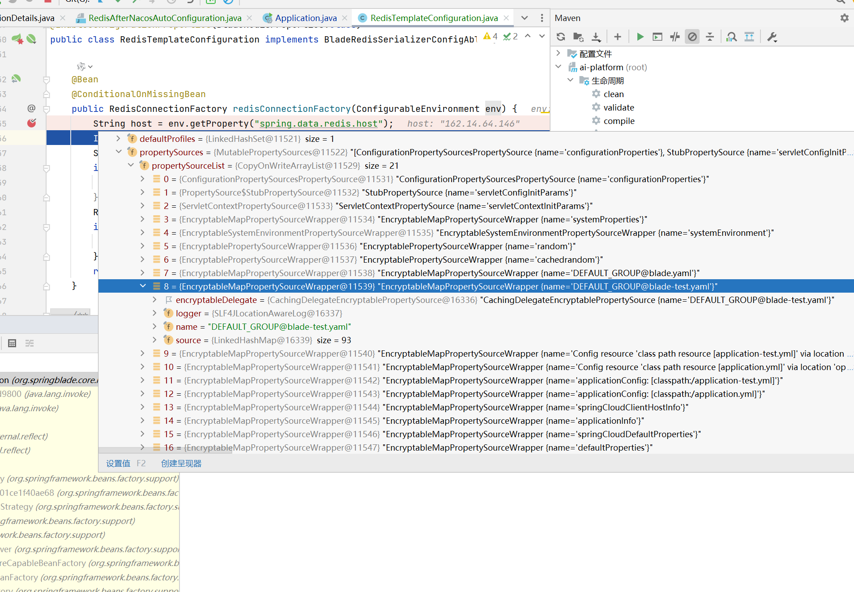
Task: Click Maven execute goal icon
Action: tap(658, 37)
